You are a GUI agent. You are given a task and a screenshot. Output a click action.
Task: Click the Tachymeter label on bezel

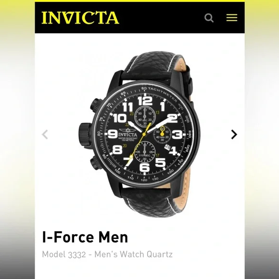coord(163,94)
